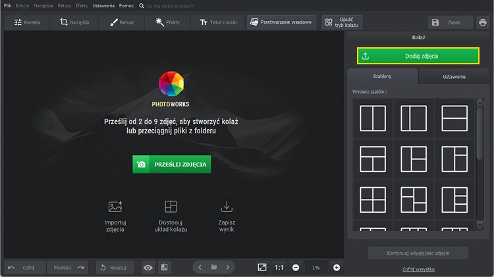Viewport: 494px width, 277px height.
Task: Open the Ustawienia menu
Action: click(103, 5)
